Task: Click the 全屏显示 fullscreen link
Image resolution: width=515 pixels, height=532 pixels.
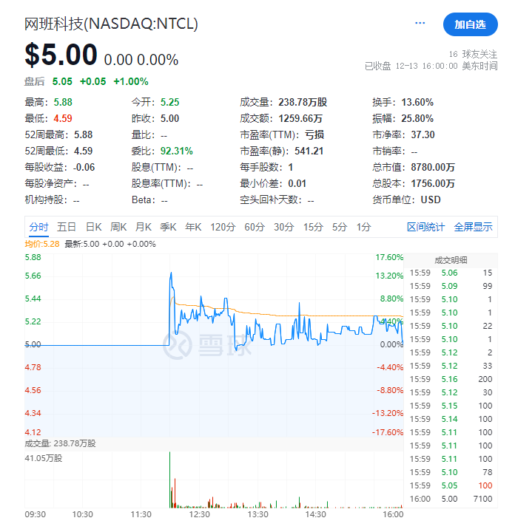Action: (473, 227)
